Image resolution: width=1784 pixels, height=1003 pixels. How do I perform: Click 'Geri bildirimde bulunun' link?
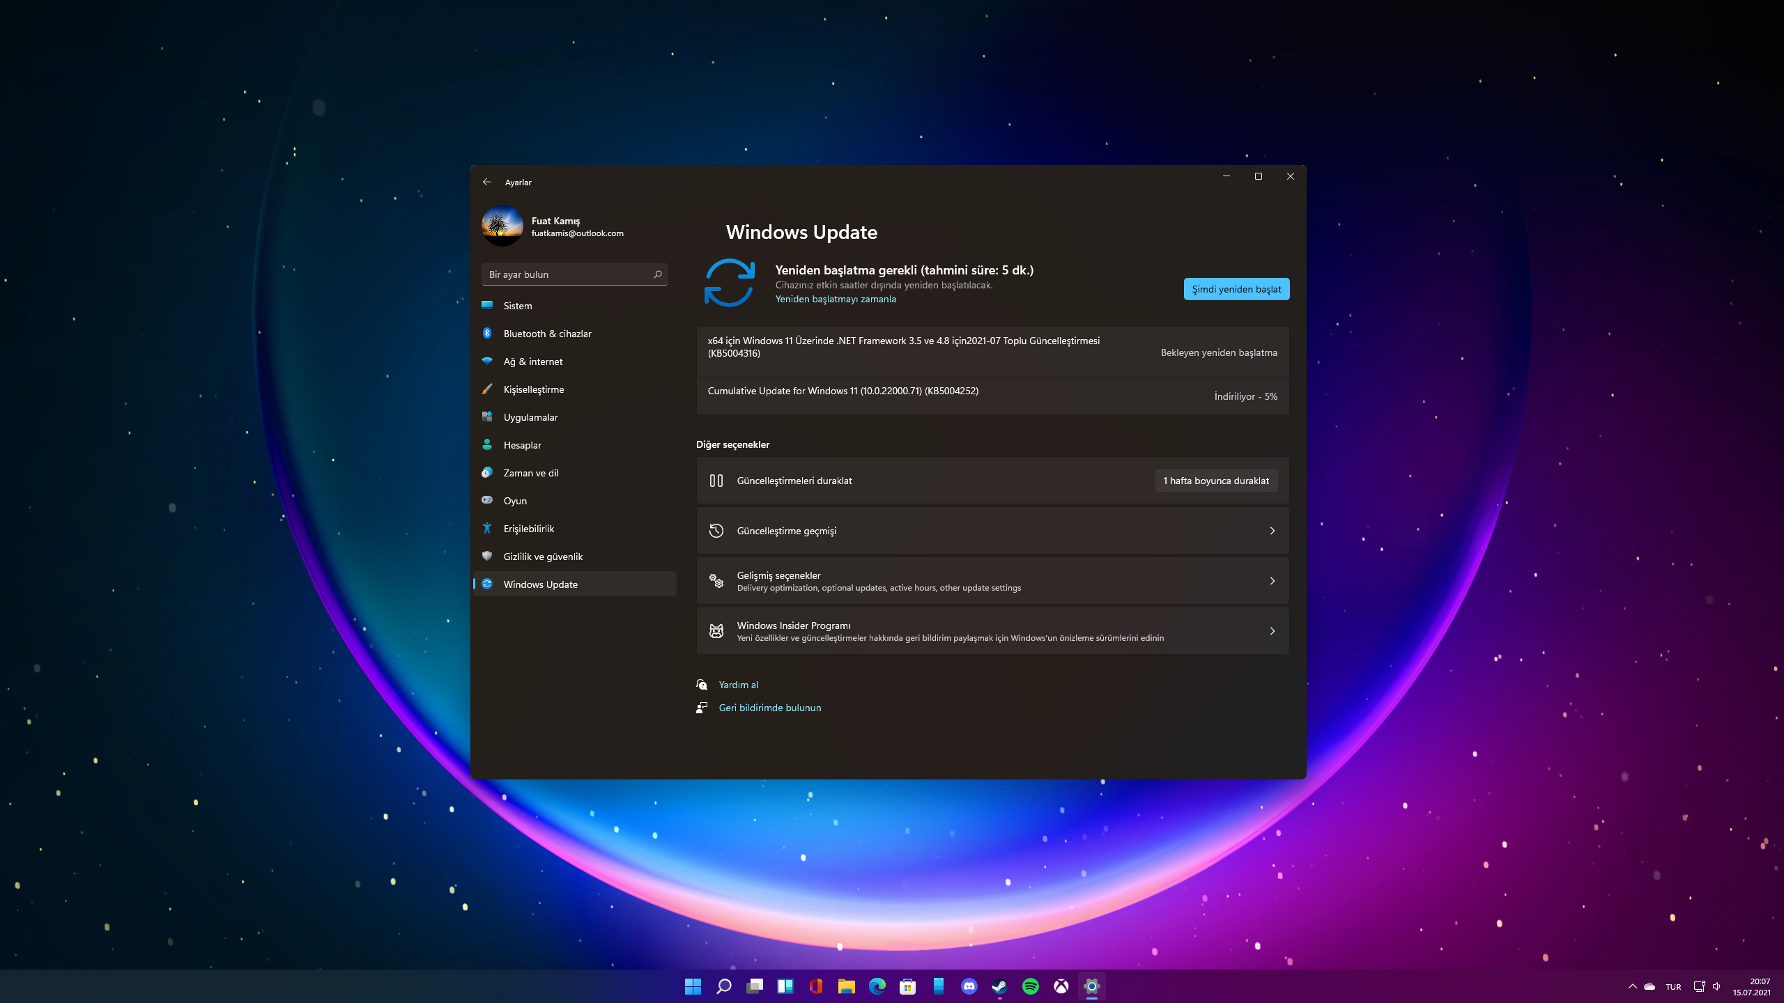tap(769, 708)
